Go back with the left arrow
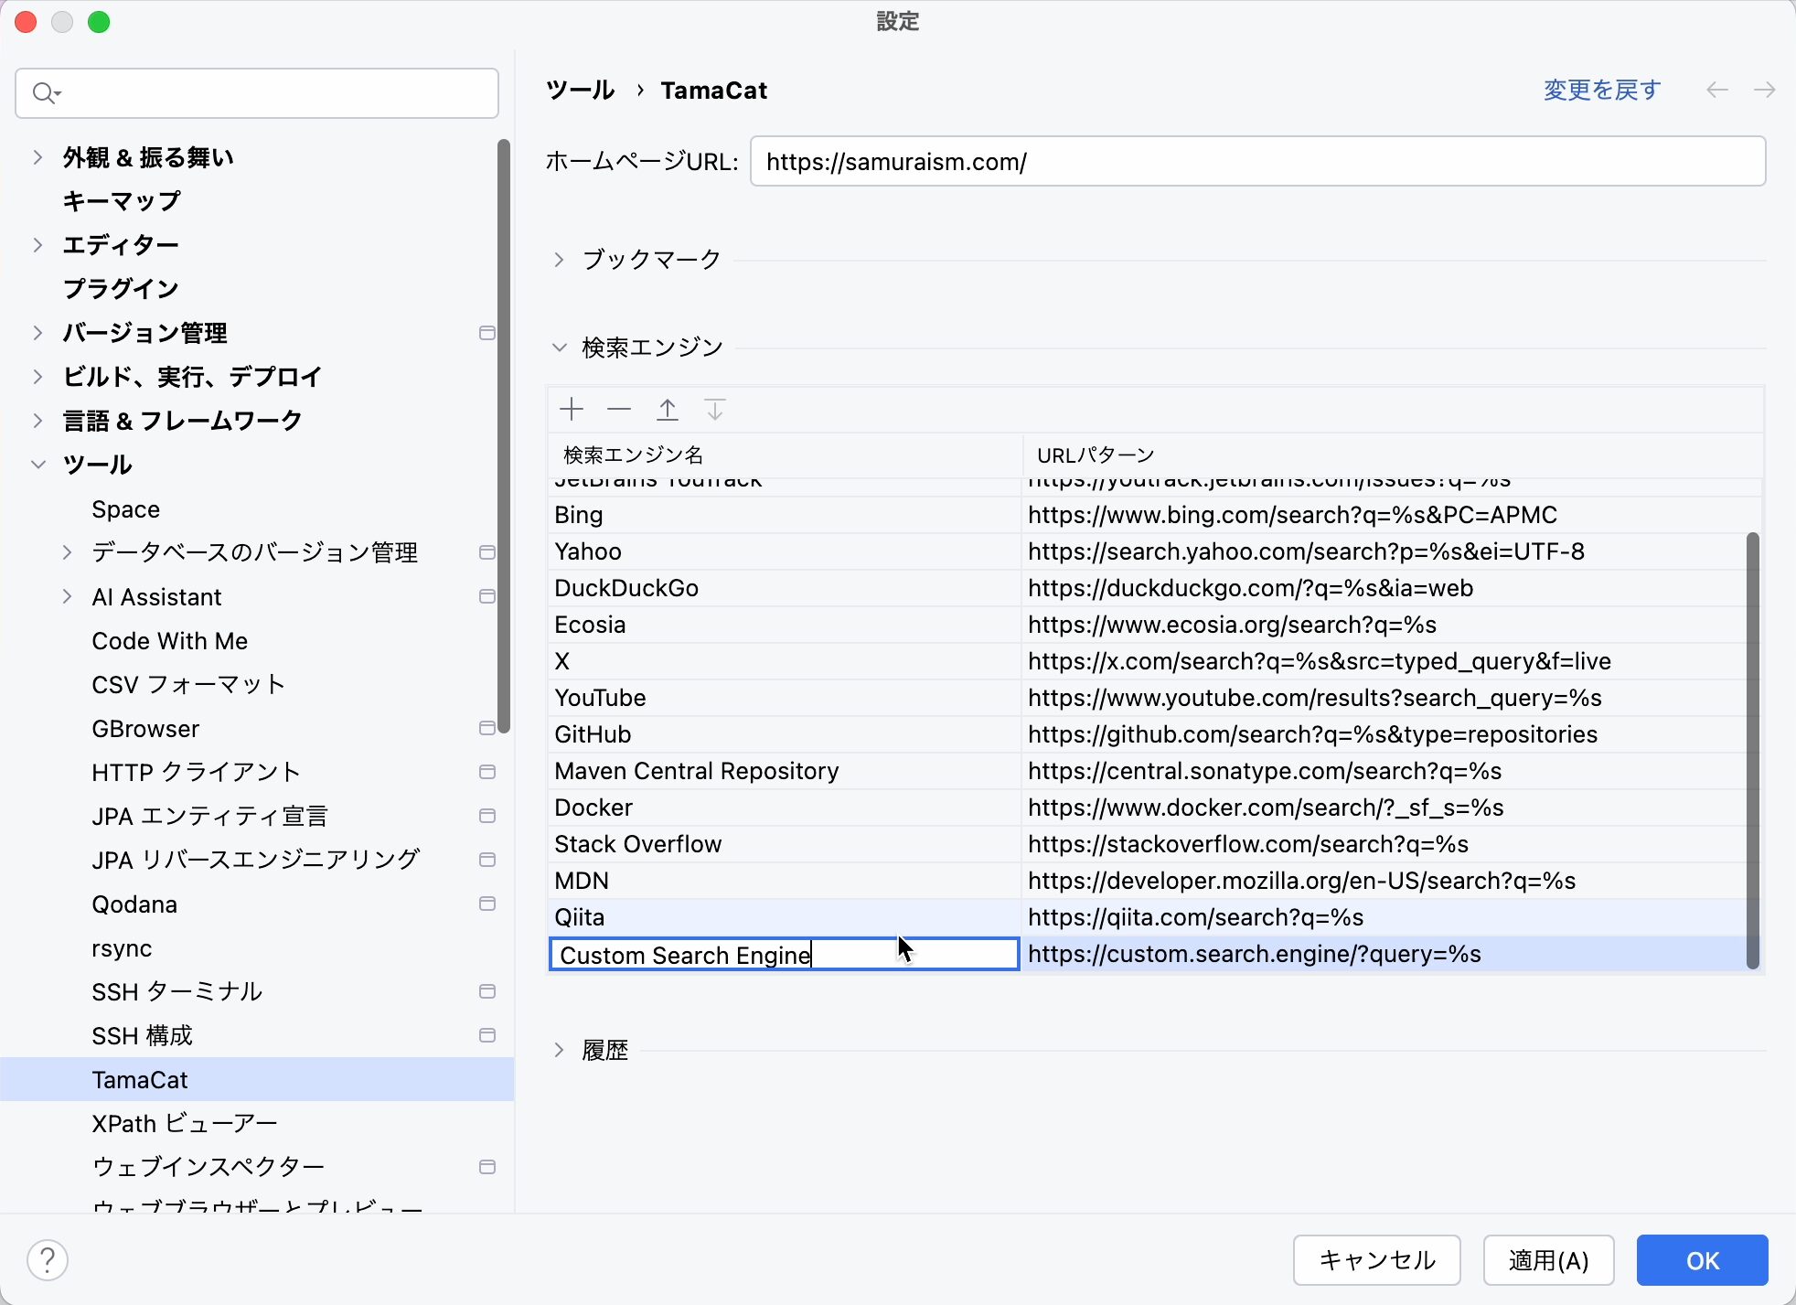This screenshot has height=1305, width=1796. point(1717,90)
